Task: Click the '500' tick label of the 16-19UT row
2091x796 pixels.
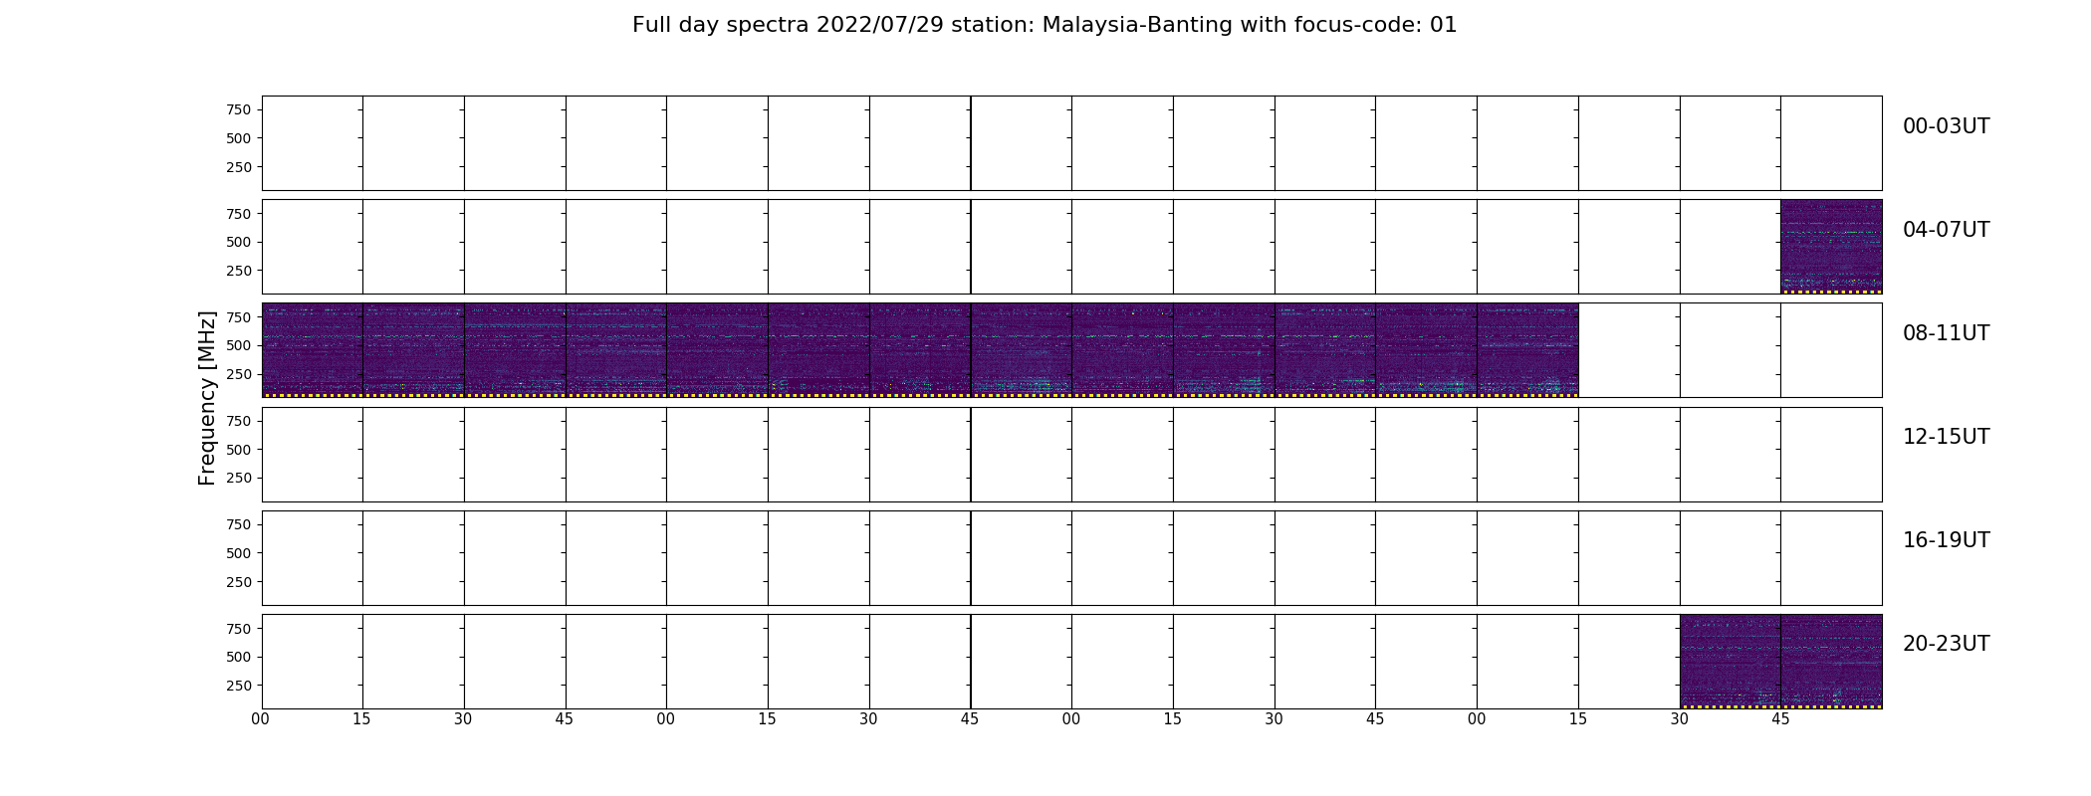Action: [238, 553]
